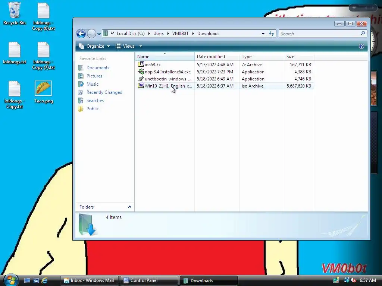Image resolution: width=382 pixels, height=286 pixels.
Task: Click Local Disk (C:) in breadcrumb
Action: pos(131,34)
